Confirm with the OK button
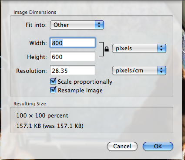 pos(158,146)
